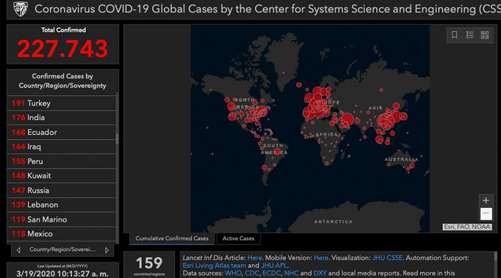Viewport: 501px width, 278px height.
Task: Click the Johns Hopkins shield logo
Action: coord(21,8)
